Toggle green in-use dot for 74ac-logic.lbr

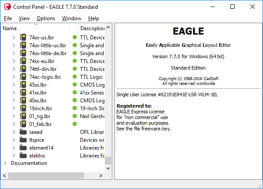[75, 77]
